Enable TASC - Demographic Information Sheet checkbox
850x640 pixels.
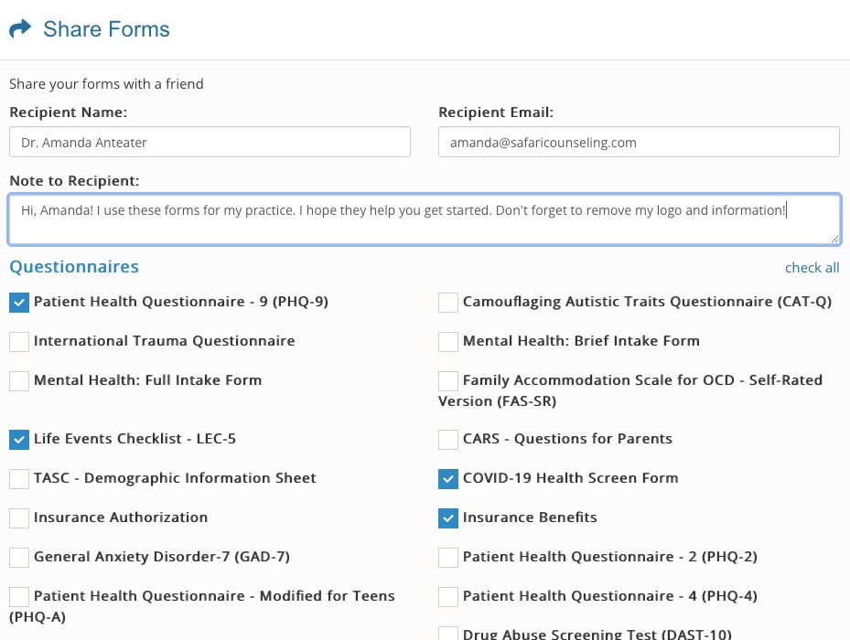pyautogui.click(x=19, y=479)
